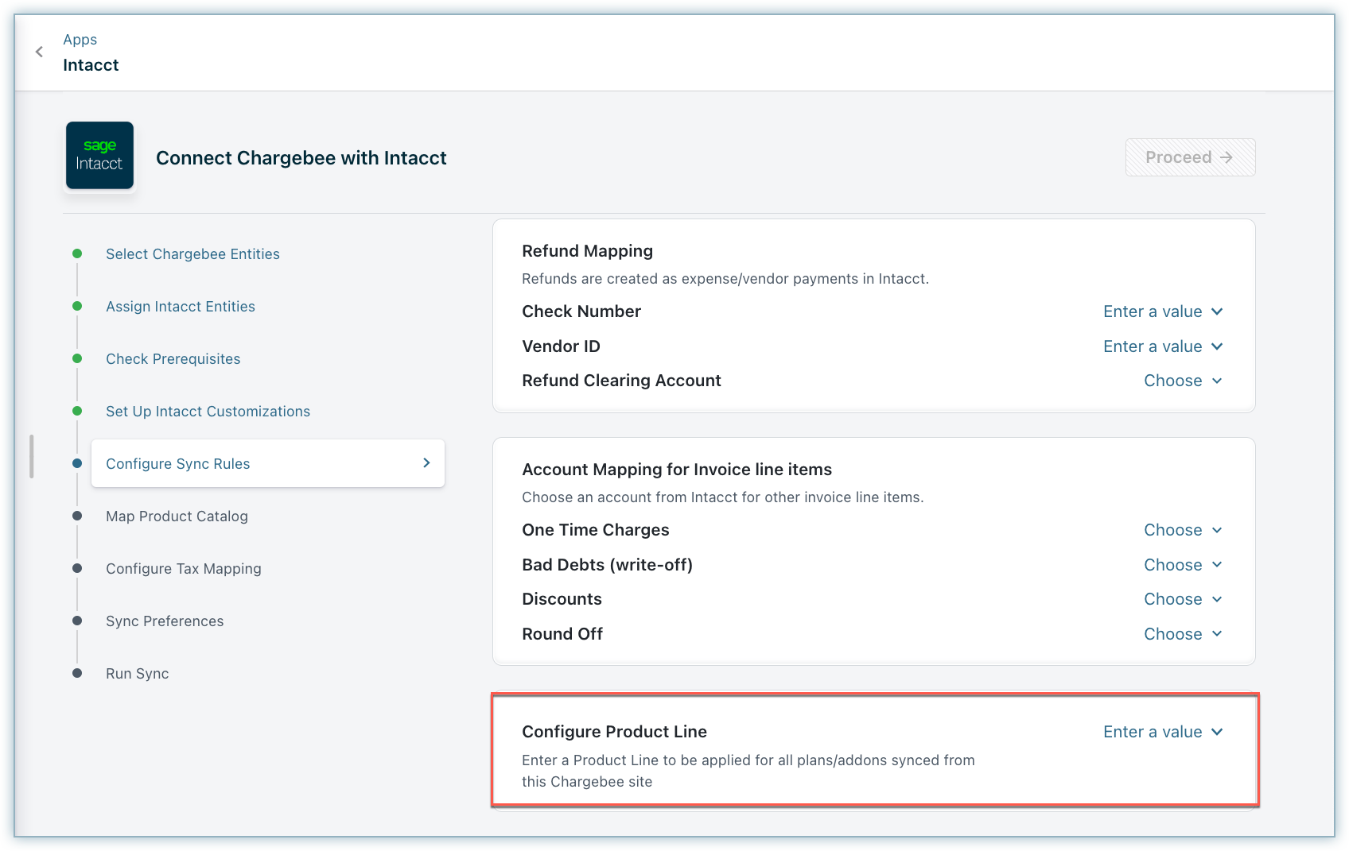1349x851 pixels.
Task: Click the chevron on Configure Sync Rules
Action: click(426, 462)
